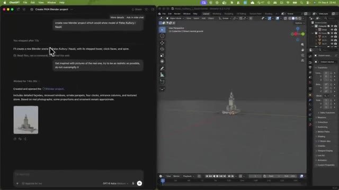Open the Blender project link in chat

(53, 89)
